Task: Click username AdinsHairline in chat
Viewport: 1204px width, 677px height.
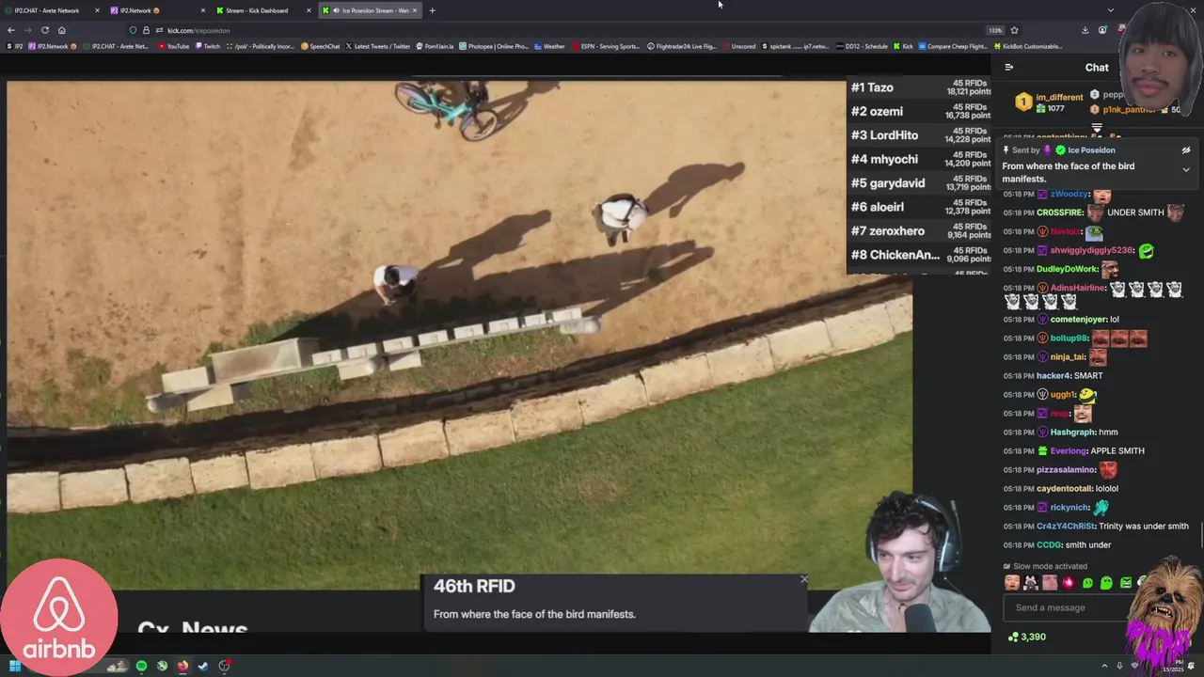Action: point(1078,288)
